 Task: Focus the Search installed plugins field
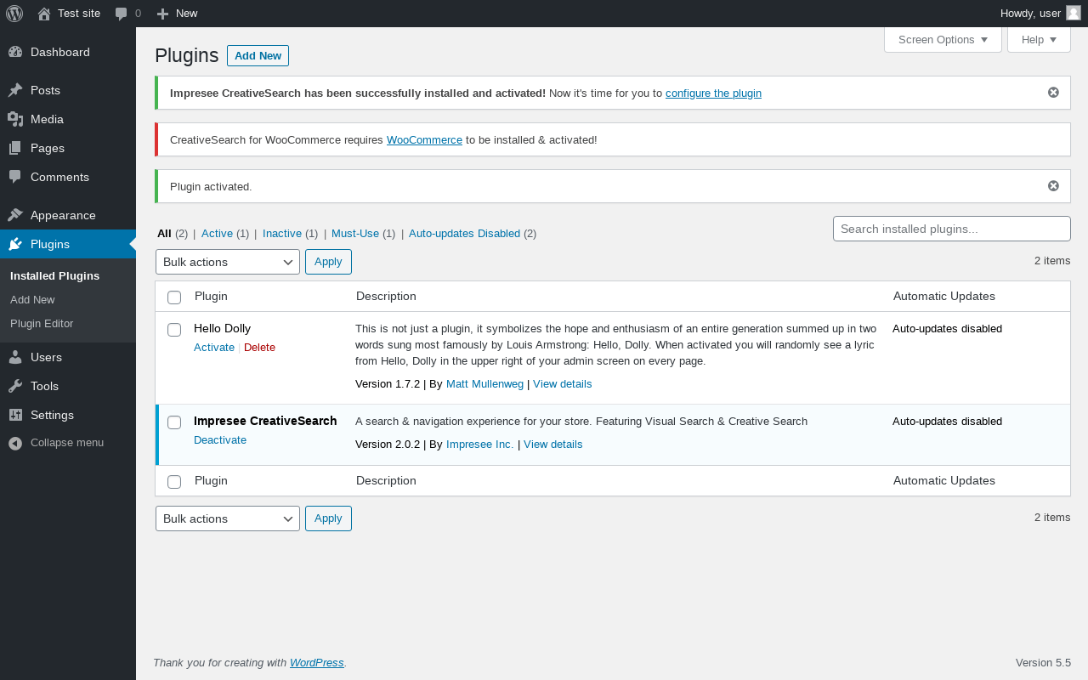951,229
